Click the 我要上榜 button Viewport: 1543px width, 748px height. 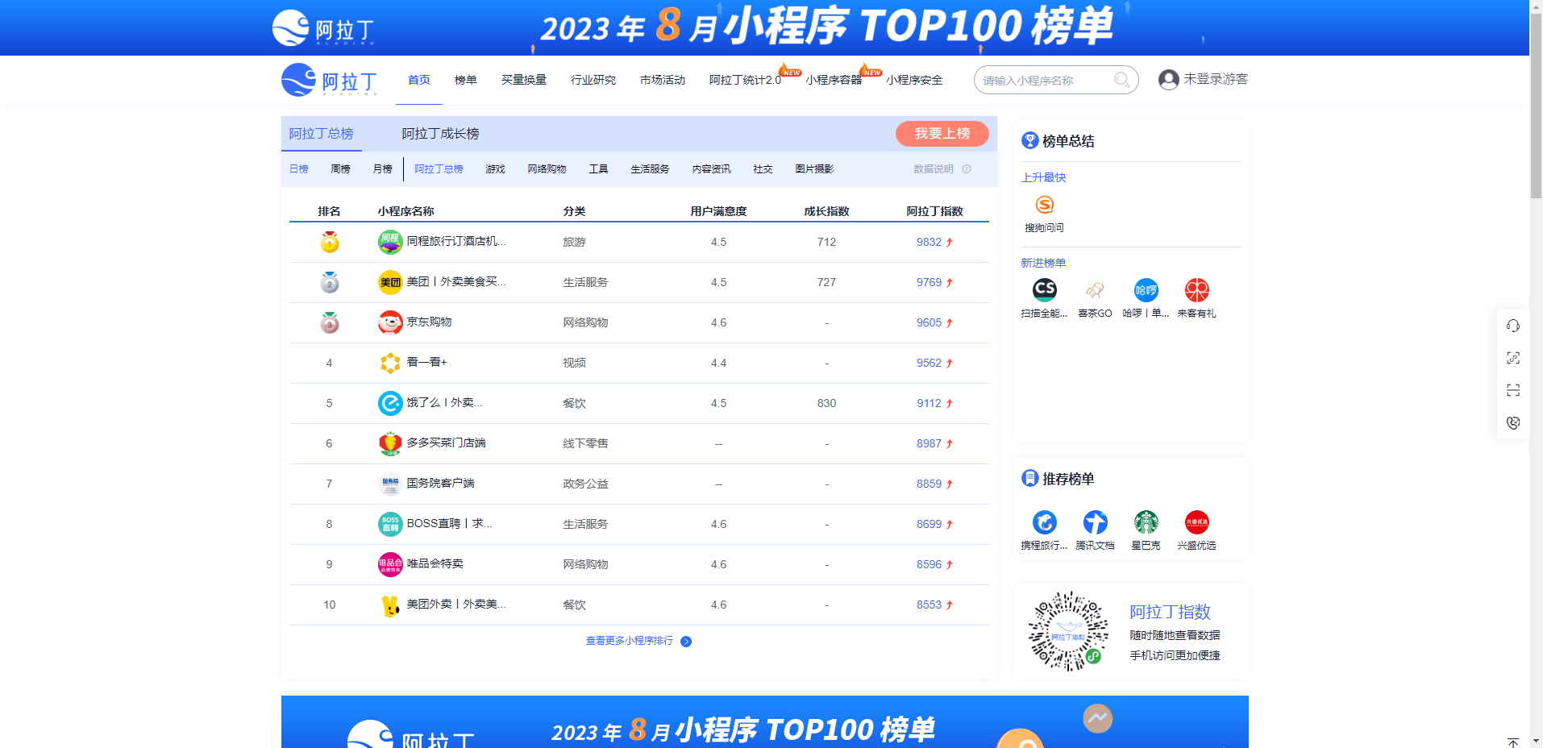(942, 134)
